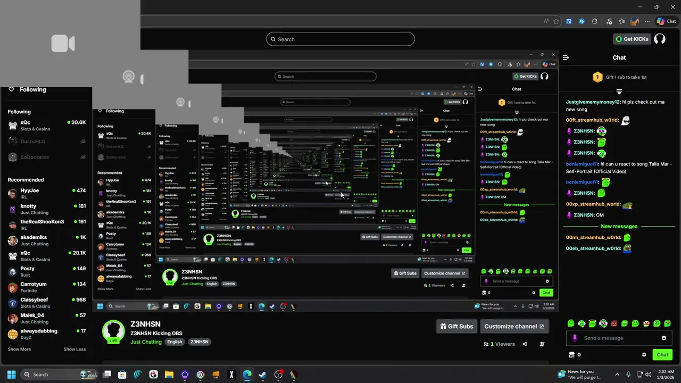
Task: Click the gold number 1 gift rank badge
Action: [597, 77]
